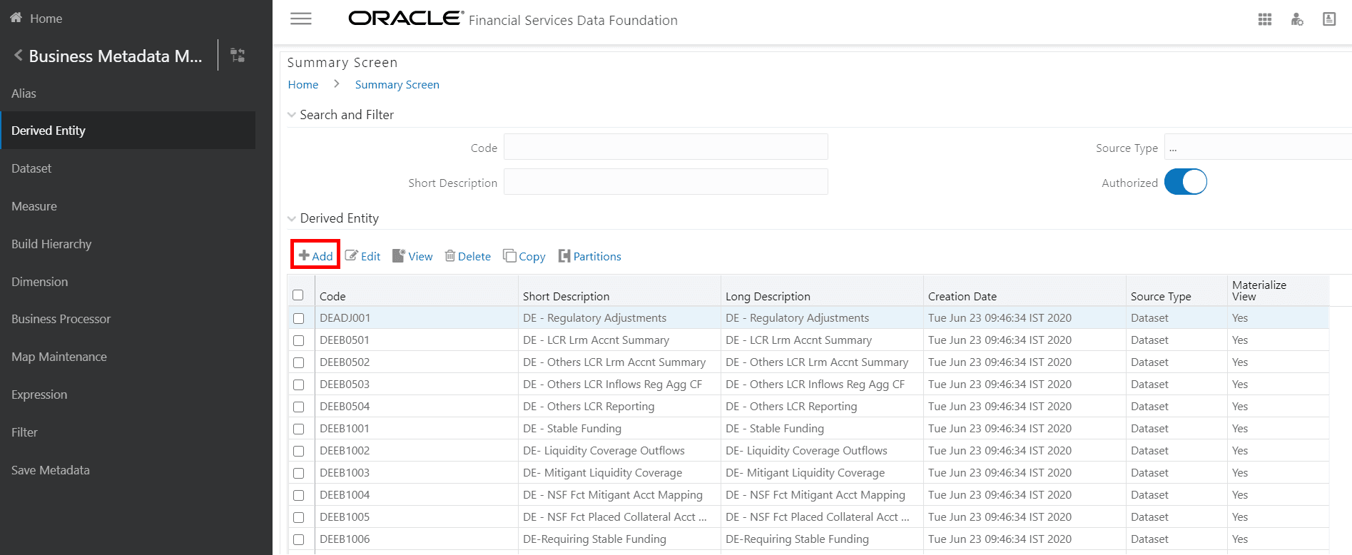Select the DEEB1003 code cell
Viewport: 1352px width, 555px height.
click(417, 473)
